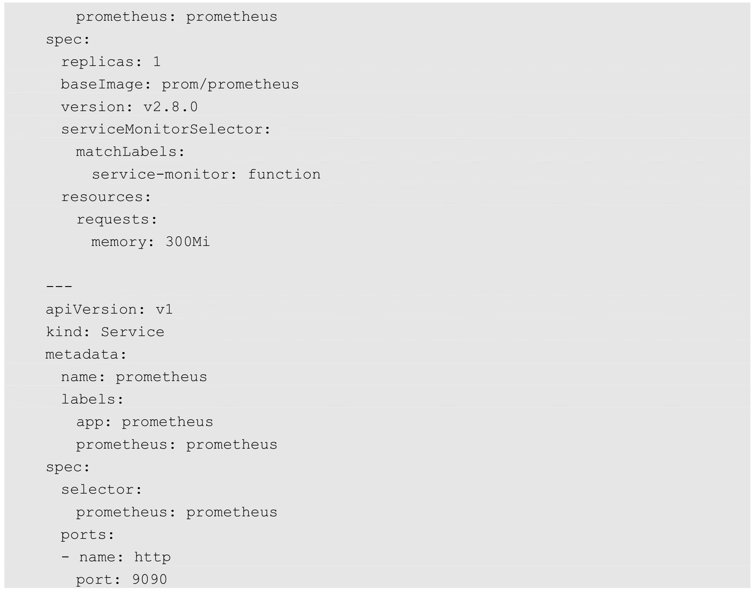Place cursor on the 'metadata:' line
The width and height of the screenshot is (753, 593).
pyautogui.click(x=86, y=354)
